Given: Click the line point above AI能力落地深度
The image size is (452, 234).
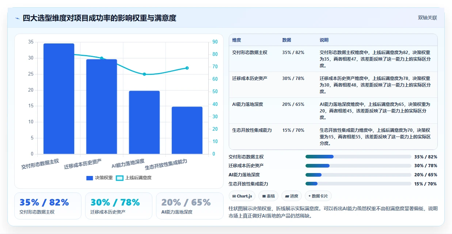Looking at the screenshot, I should 144,74.
